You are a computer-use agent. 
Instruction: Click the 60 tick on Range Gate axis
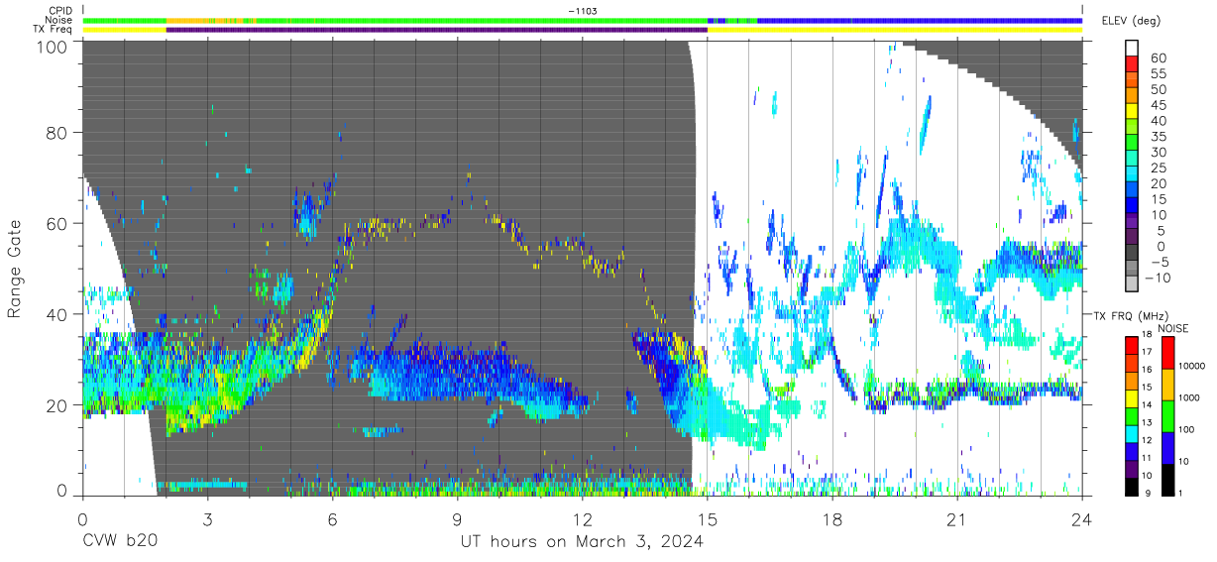[58, 224]
